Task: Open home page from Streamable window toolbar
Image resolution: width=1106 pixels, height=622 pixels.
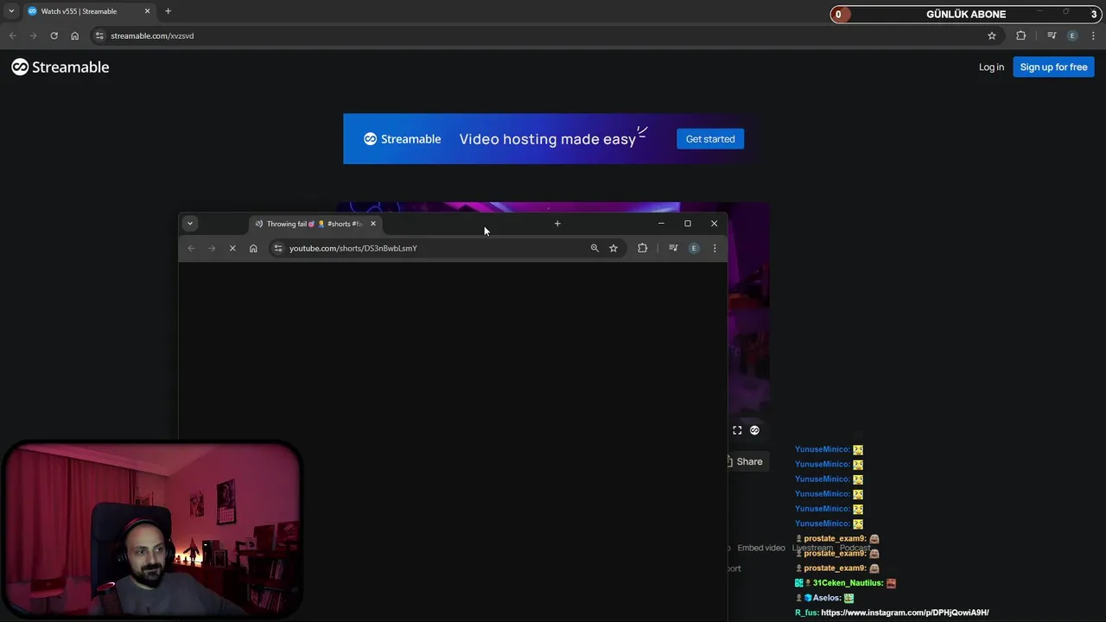Action: pos(74,35)
